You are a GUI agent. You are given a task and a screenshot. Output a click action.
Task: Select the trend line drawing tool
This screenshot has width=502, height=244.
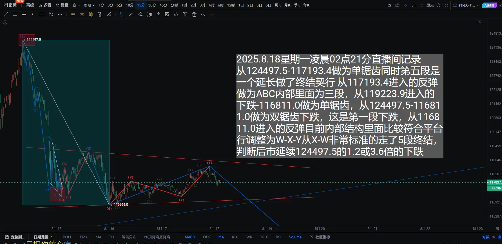6,14
